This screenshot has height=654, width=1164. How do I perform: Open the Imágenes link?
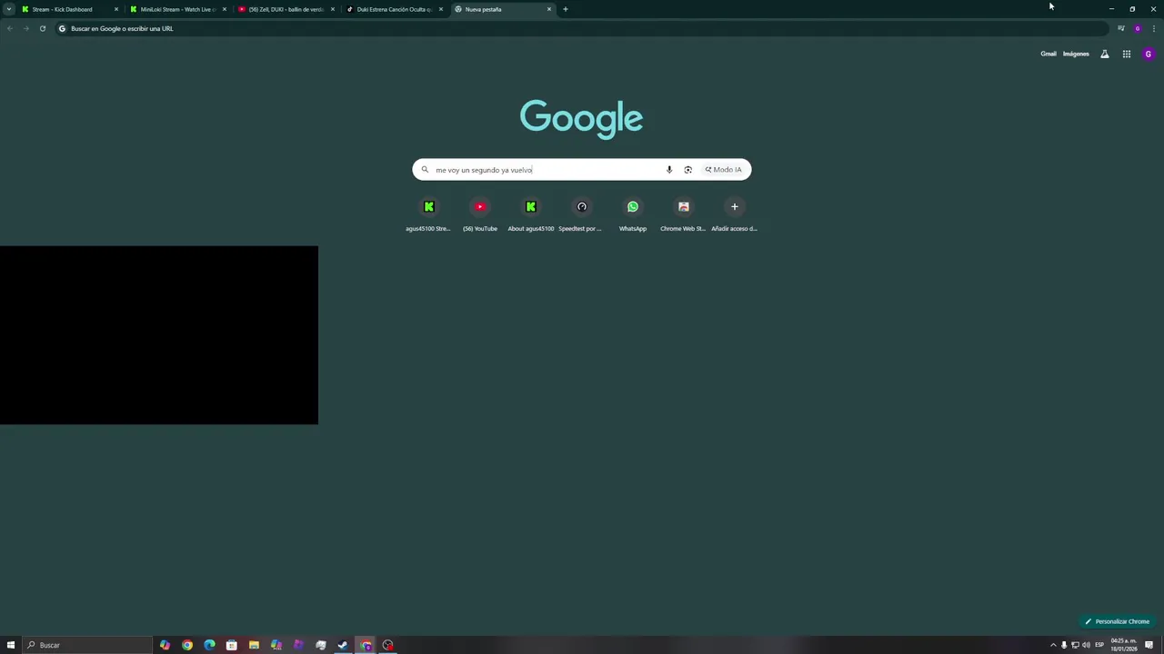(1076, 54)
